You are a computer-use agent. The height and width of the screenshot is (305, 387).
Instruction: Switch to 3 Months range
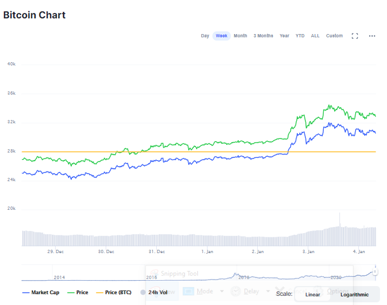pos(263,36)
